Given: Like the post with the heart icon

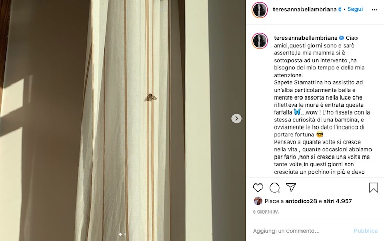Looking at the screenshot, I should pyautogui.click(x=258, y=188).
